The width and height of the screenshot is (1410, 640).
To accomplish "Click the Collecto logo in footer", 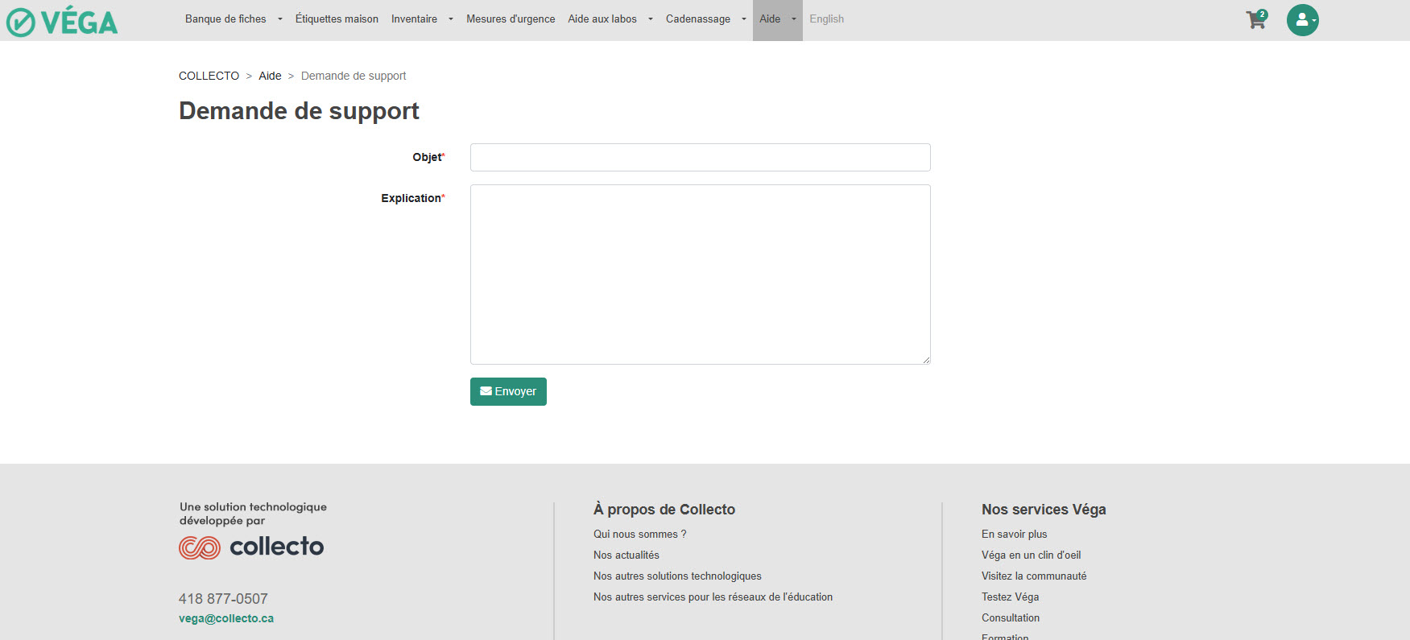I will [x=251, y=547].
